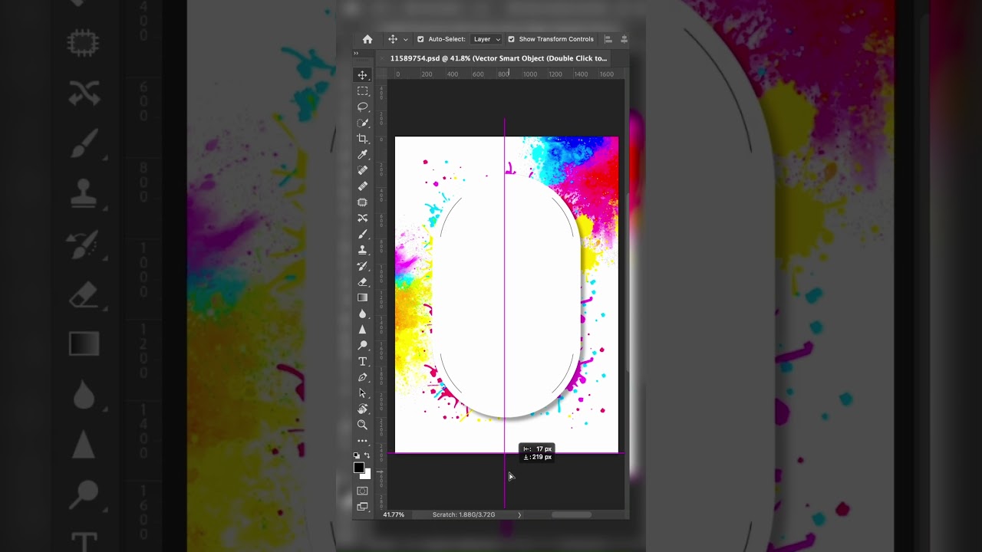Reset default foreground and background colors

pyautogui.click(x=357, y=455)
